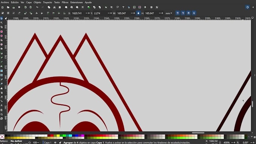
Task: Decrease the Y coordinate with minus
Action: 108,13
